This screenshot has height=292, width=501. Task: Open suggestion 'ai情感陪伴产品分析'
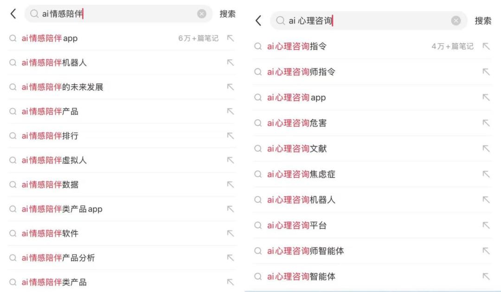coord(58,258)
